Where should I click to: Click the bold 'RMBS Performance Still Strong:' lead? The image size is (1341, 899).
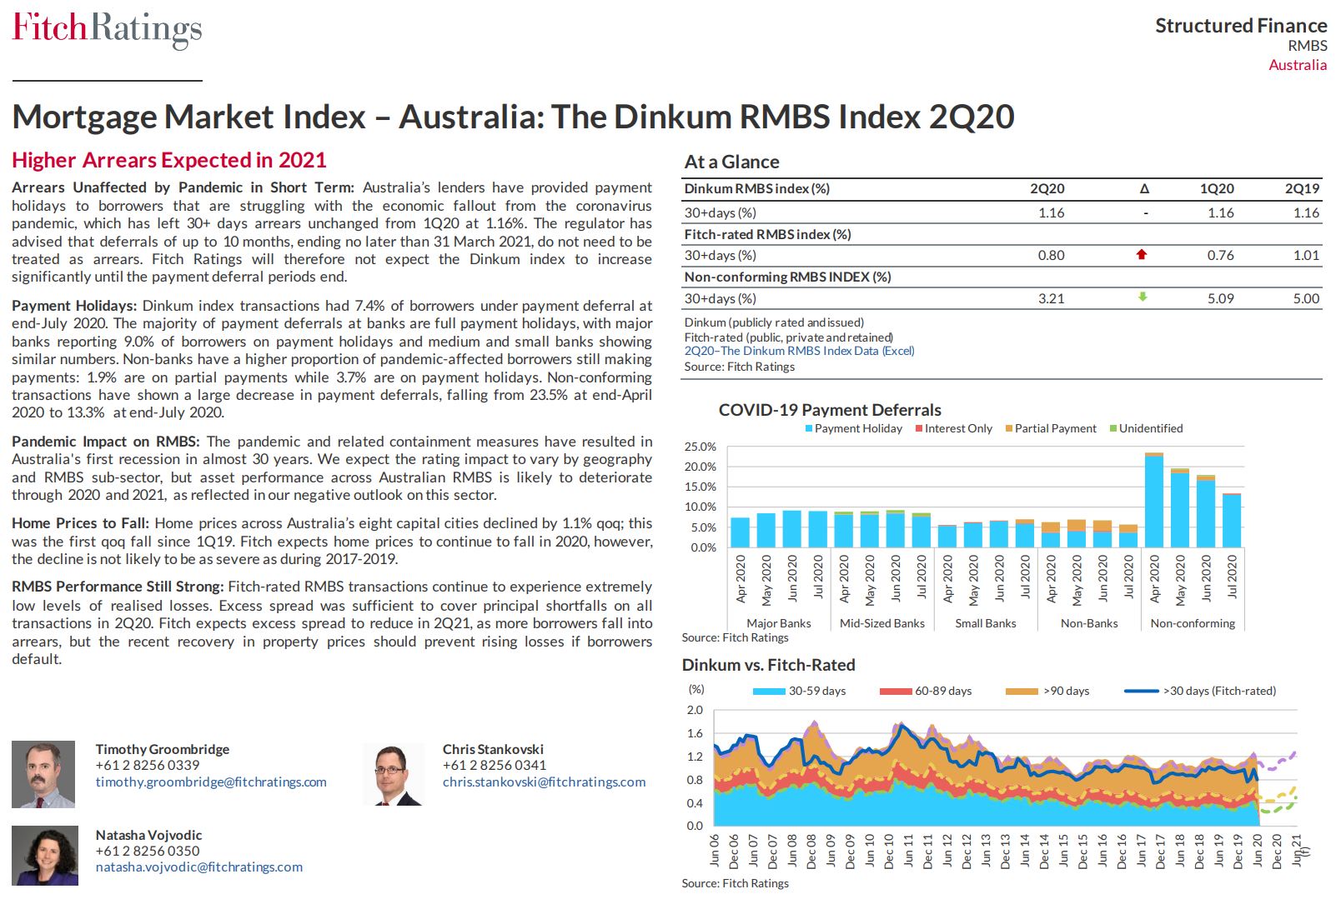click(118, 587)
